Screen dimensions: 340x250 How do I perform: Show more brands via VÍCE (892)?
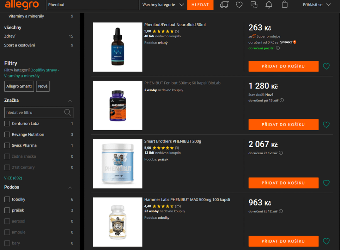click(13, 178)
